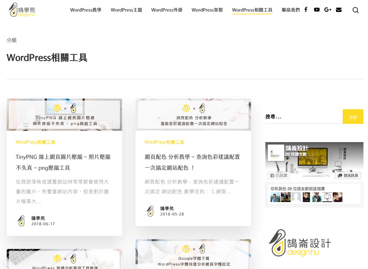Click the TinyPNG article excerpt text

pyautogui.click(x=62, y=191)
